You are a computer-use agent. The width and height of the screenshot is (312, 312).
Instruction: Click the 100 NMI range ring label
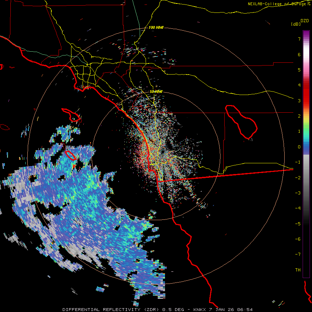pyautogui.click(x=156, y=27)
